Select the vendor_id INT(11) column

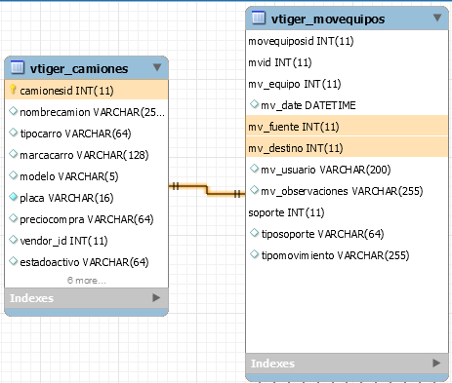(x=87, y=241)
